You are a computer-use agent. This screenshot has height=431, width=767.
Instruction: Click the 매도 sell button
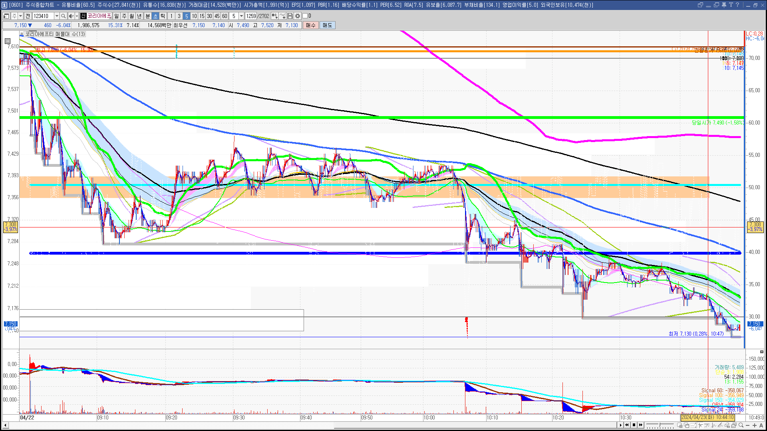click(327, 25)
